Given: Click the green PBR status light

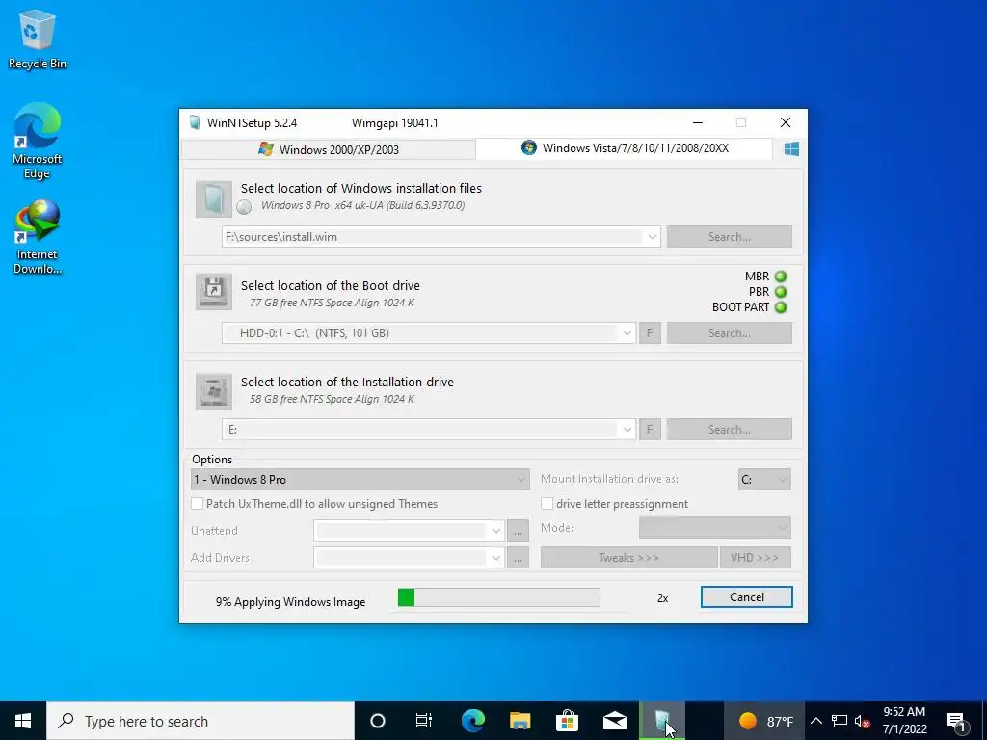Looking at the screenshot, I should point(781,292).
